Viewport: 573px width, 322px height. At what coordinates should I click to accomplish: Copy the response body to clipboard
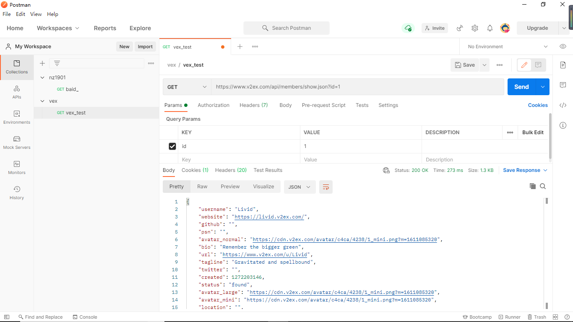(x=533, y=186)
